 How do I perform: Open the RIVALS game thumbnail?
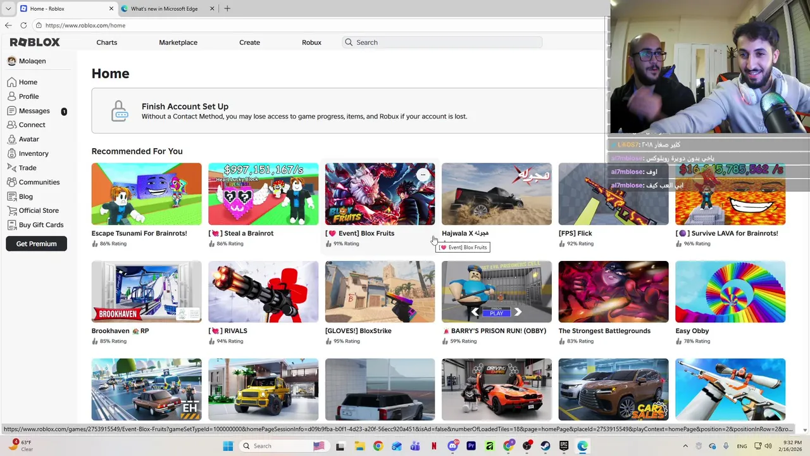pos(263,291)
